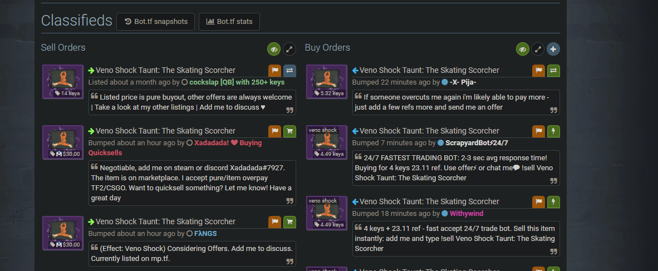Click the lightning instant-trade icon for ScrapyardBot

point(553,131)
